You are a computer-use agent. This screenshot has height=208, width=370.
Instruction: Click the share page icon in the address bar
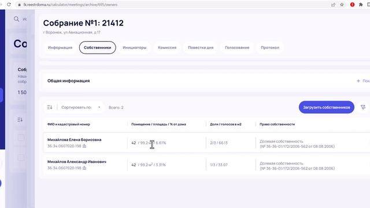tap(333, 5)
